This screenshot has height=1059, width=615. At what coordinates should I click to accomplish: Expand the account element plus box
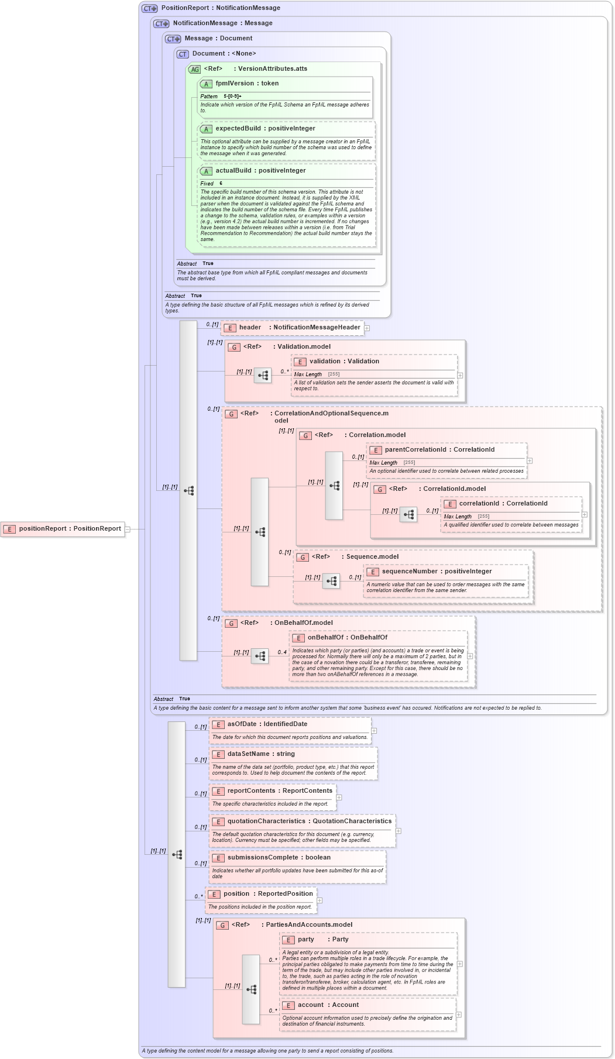pyautogui.click(x=459, y=1015)
